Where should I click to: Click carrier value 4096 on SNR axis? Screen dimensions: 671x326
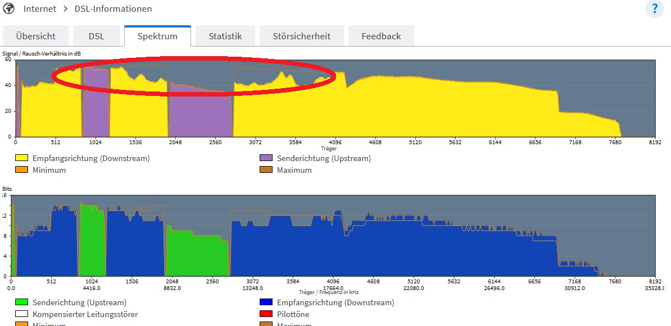coord(335,143)
